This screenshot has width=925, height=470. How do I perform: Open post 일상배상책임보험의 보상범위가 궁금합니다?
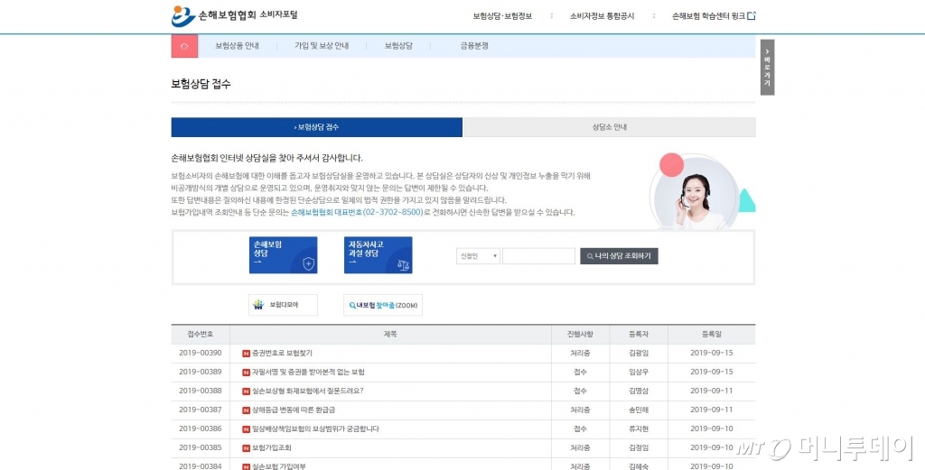tap(315, 429)
